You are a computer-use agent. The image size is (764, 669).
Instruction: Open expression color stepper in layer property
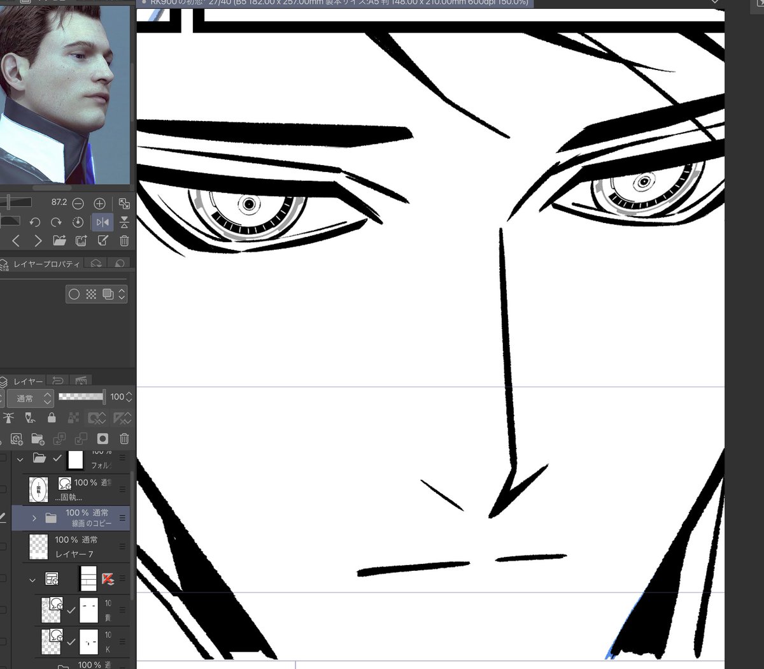point(122,294)
